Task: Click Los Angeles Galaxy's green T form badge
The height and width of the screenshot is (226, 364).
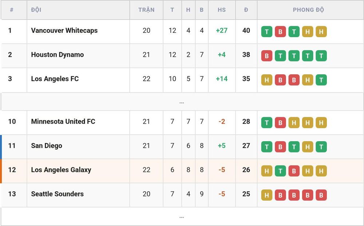Action: [280, 171]
